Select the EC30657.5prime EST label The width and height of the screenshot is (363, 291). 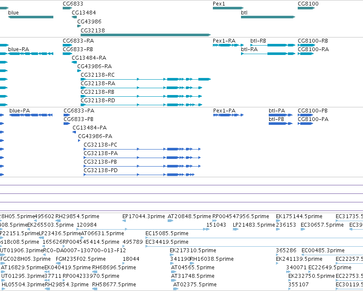pyautogui.click(x=322, y=225)
